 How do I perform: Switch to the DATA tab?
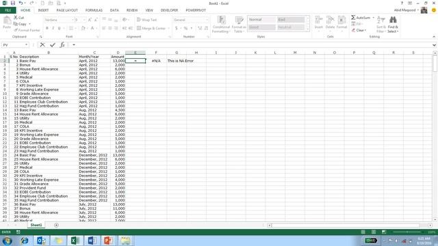point(114,10)
